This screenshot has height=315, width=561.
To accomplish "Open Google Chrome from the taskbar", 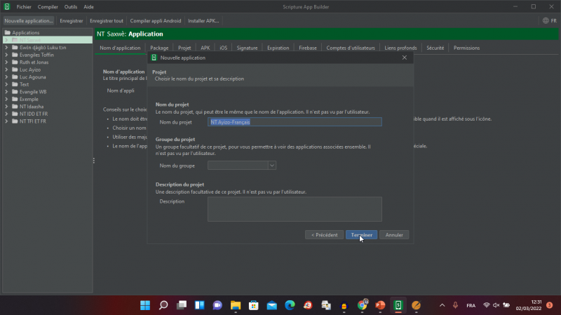I will pyautogui.click(x=362, y=305).
